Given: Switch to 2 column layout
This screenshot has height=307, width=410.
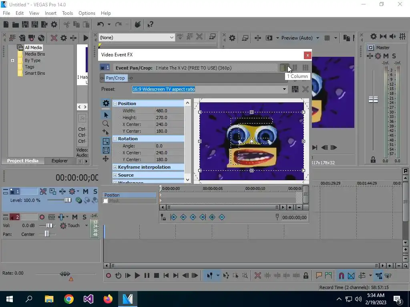Looking at the screenshot, I should [295, 68].
